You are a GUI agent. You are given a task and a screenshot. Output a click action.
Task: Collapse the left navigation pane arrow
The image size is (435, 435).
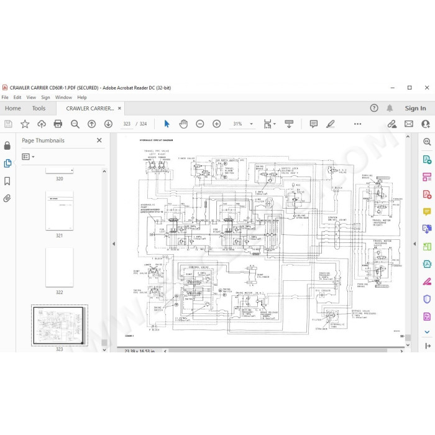point(114,244)
